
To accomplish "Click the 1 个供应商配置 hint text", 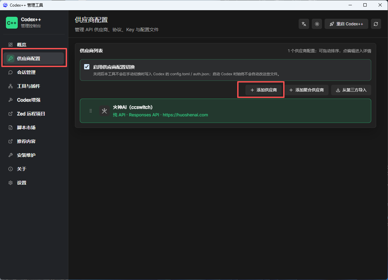I will point(329,51).
